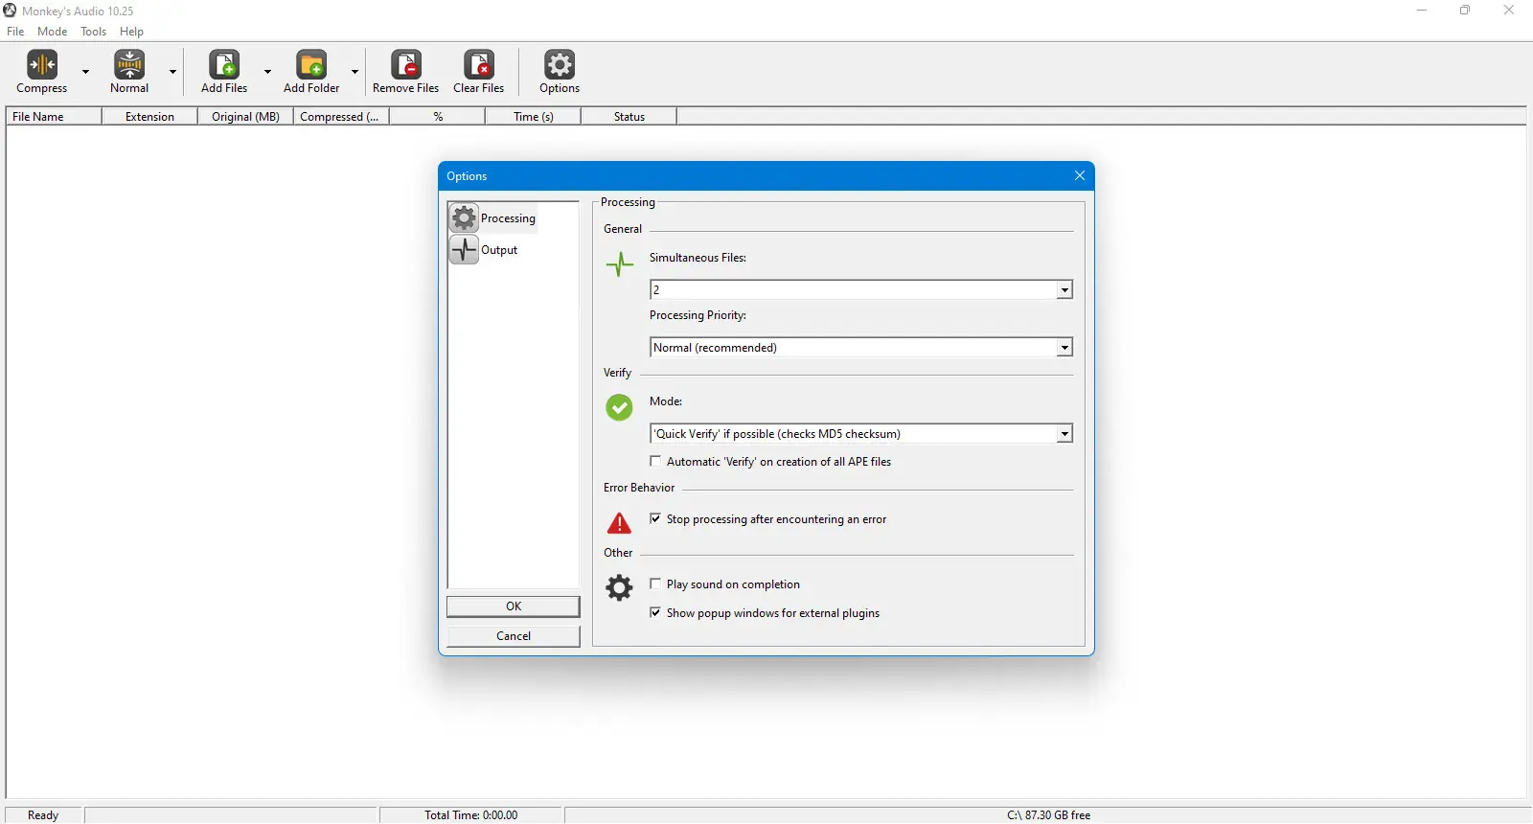Open the Help menu

[x=131, y=32]
